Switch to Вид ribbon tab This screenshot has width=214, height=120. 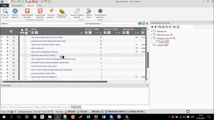[x=40, y=5]
